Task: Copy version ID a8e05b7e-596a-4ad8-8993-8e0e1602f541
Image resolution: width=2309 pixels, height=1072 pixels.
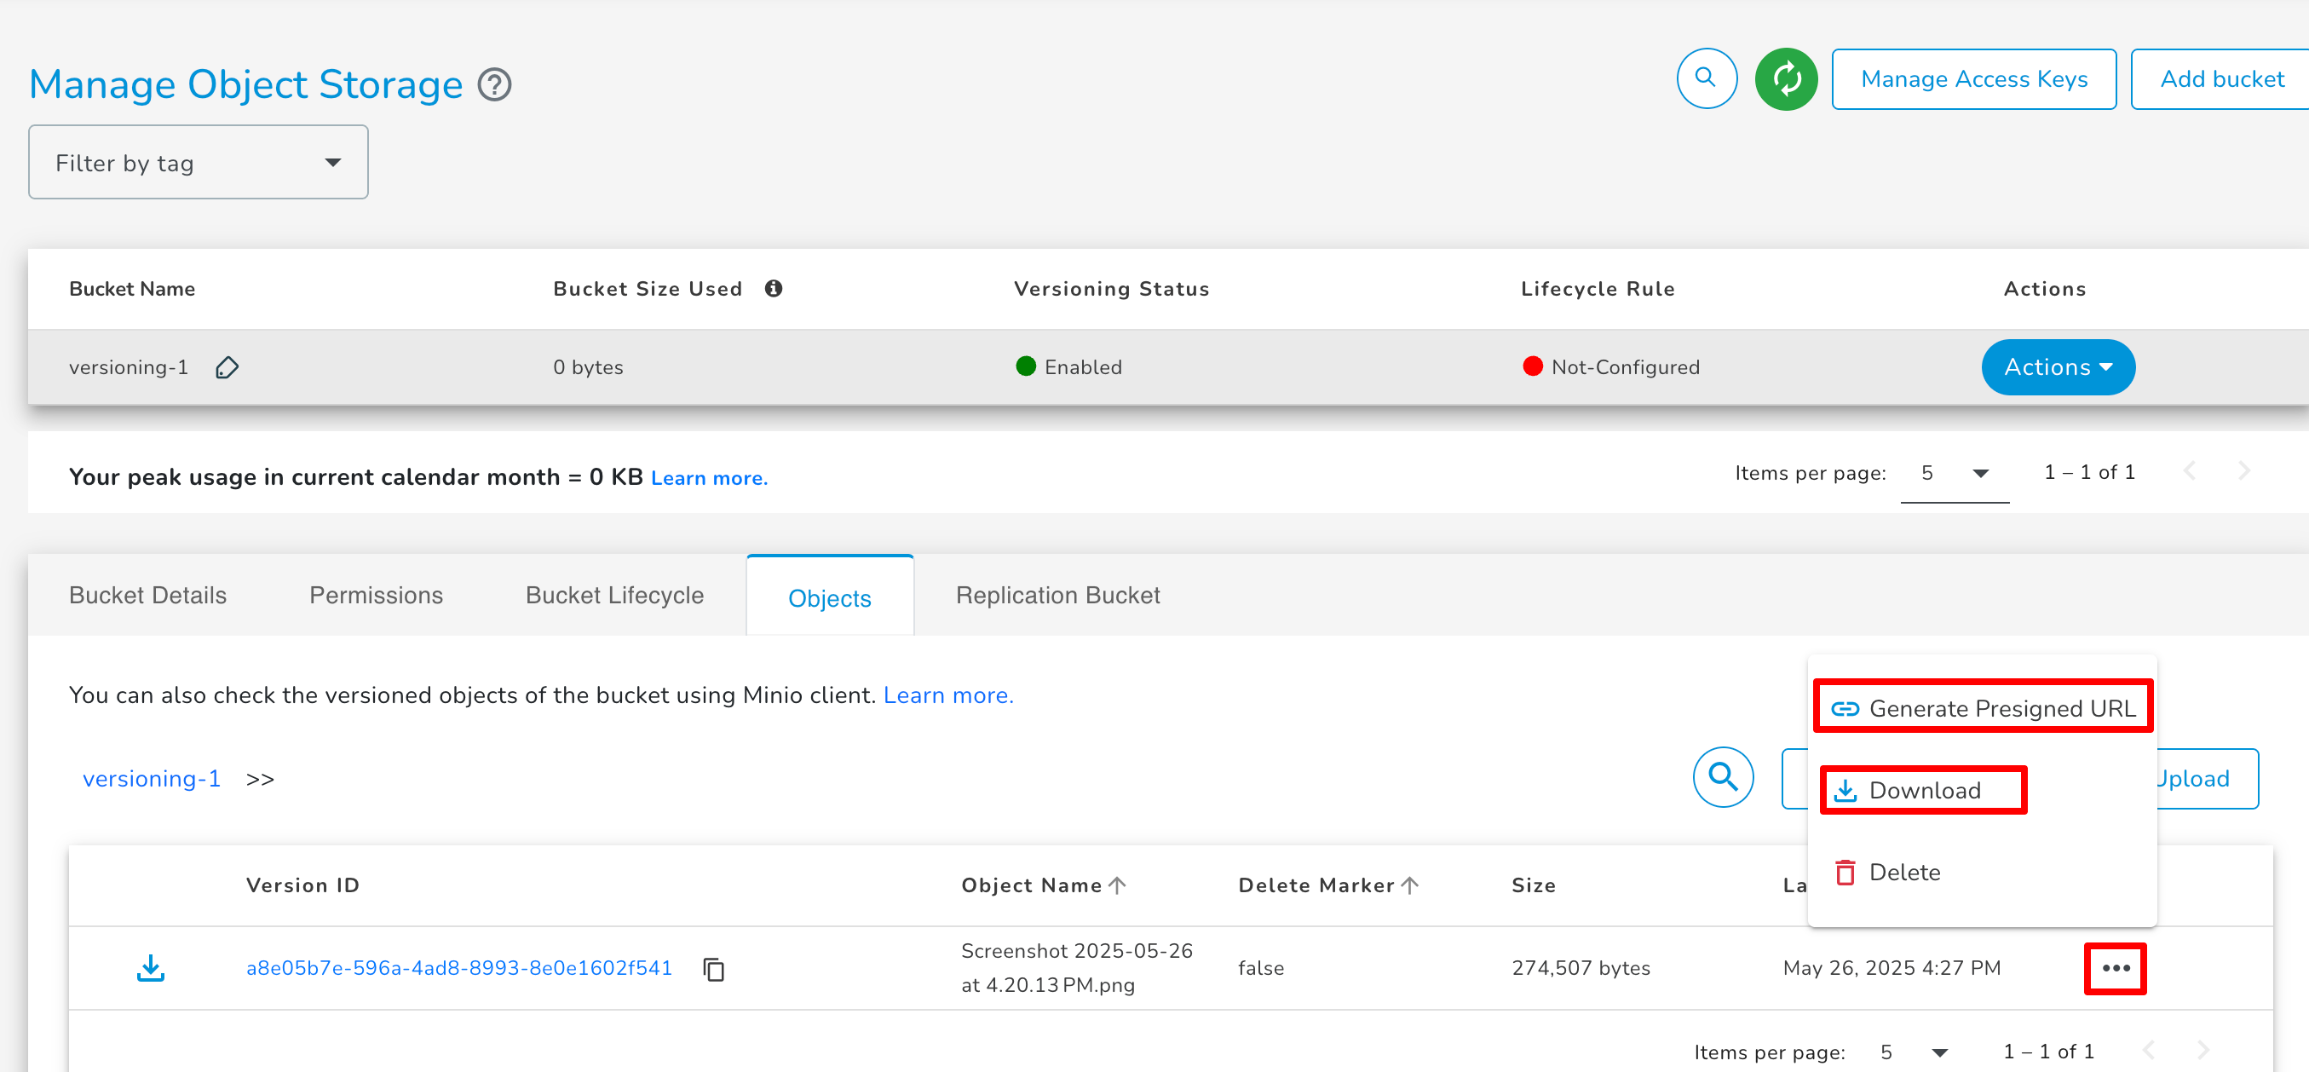Action: pyautogui.click(x=714, y=969)
